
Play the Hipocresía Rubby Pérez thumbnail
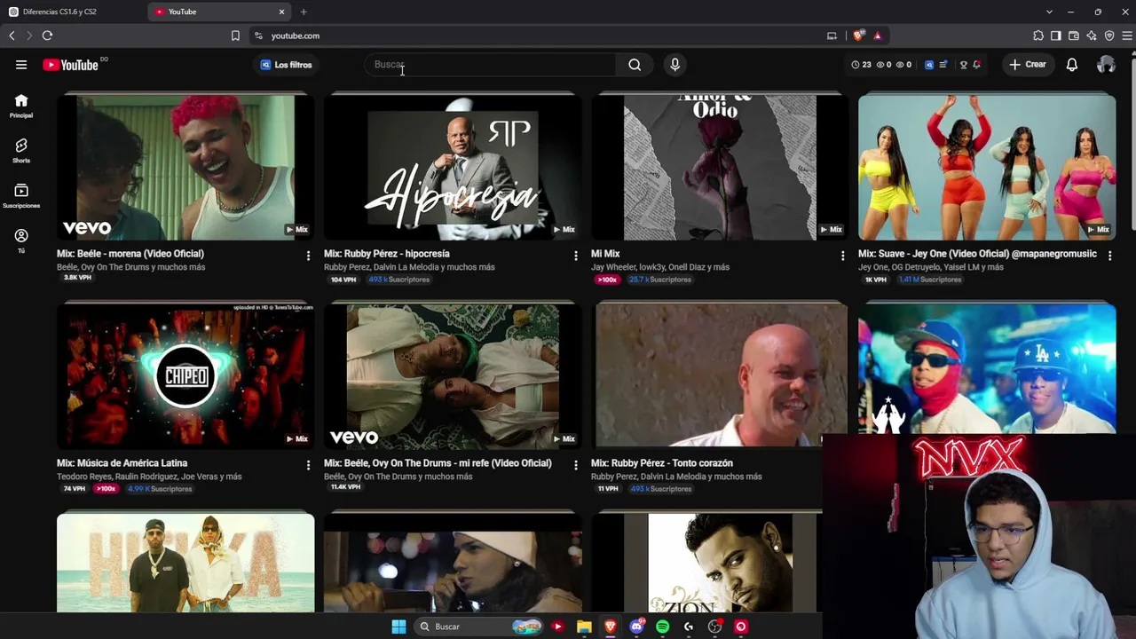coord(453,167)
